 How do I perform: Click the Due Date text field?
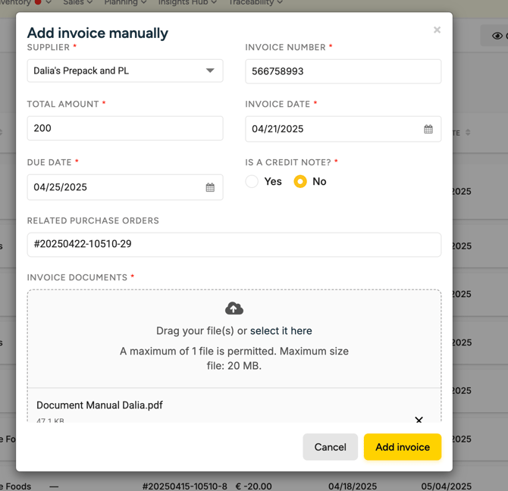114,187
